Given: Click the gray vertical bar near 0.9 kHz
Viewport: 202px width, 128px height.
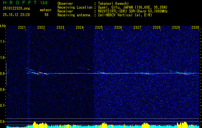Looking at the screenshot, I should [6, 74].
